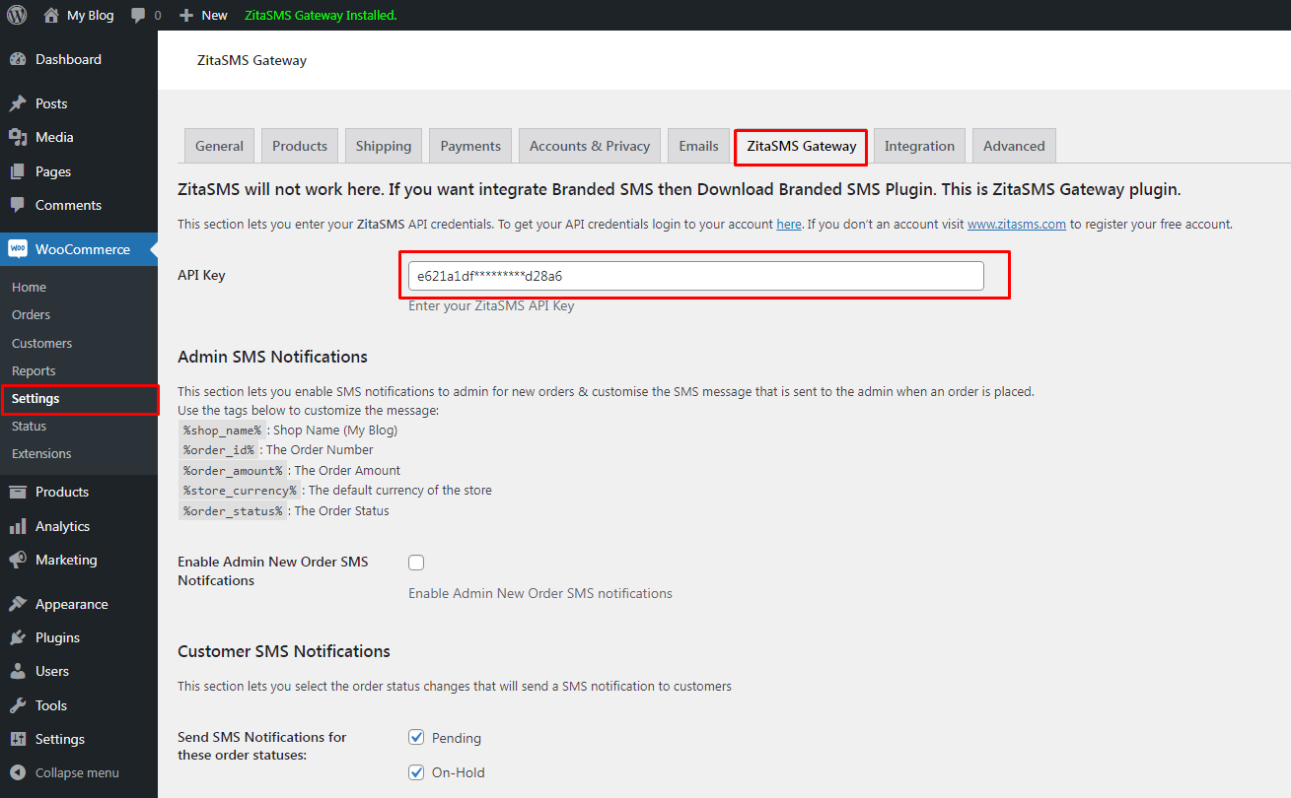Image resolution: width=1291 pixels, height=798 pixels.
Task: Click the Comments speech bubble sidebar icon
Action: click(18, 205)
